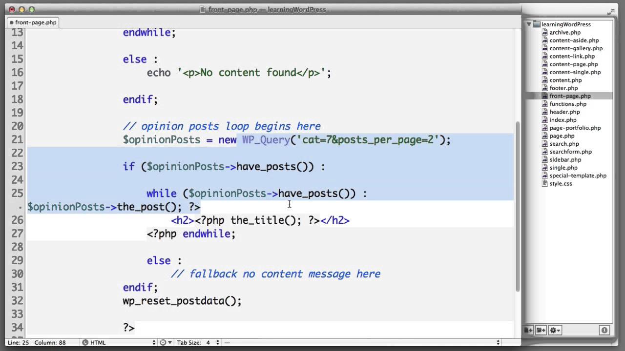Open the symbol list dropdown in status bar

(361, 343)
